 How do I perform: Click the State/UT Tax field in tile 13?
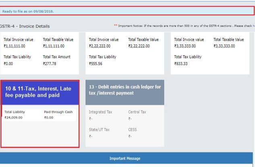[x=99, y=133]
